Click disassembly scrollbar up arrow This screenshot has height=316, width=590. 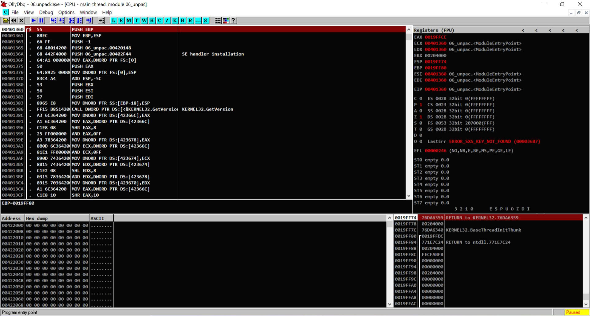(x=409, y=30)
